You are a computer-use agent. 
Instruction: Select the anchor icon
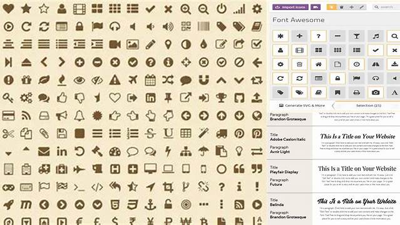pyautogui.click(x=150, y=204)
